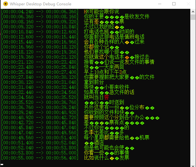Screen dimensions: 196x167
Task: Click the line starting 00:00:08.160
Action: (62, 22)
